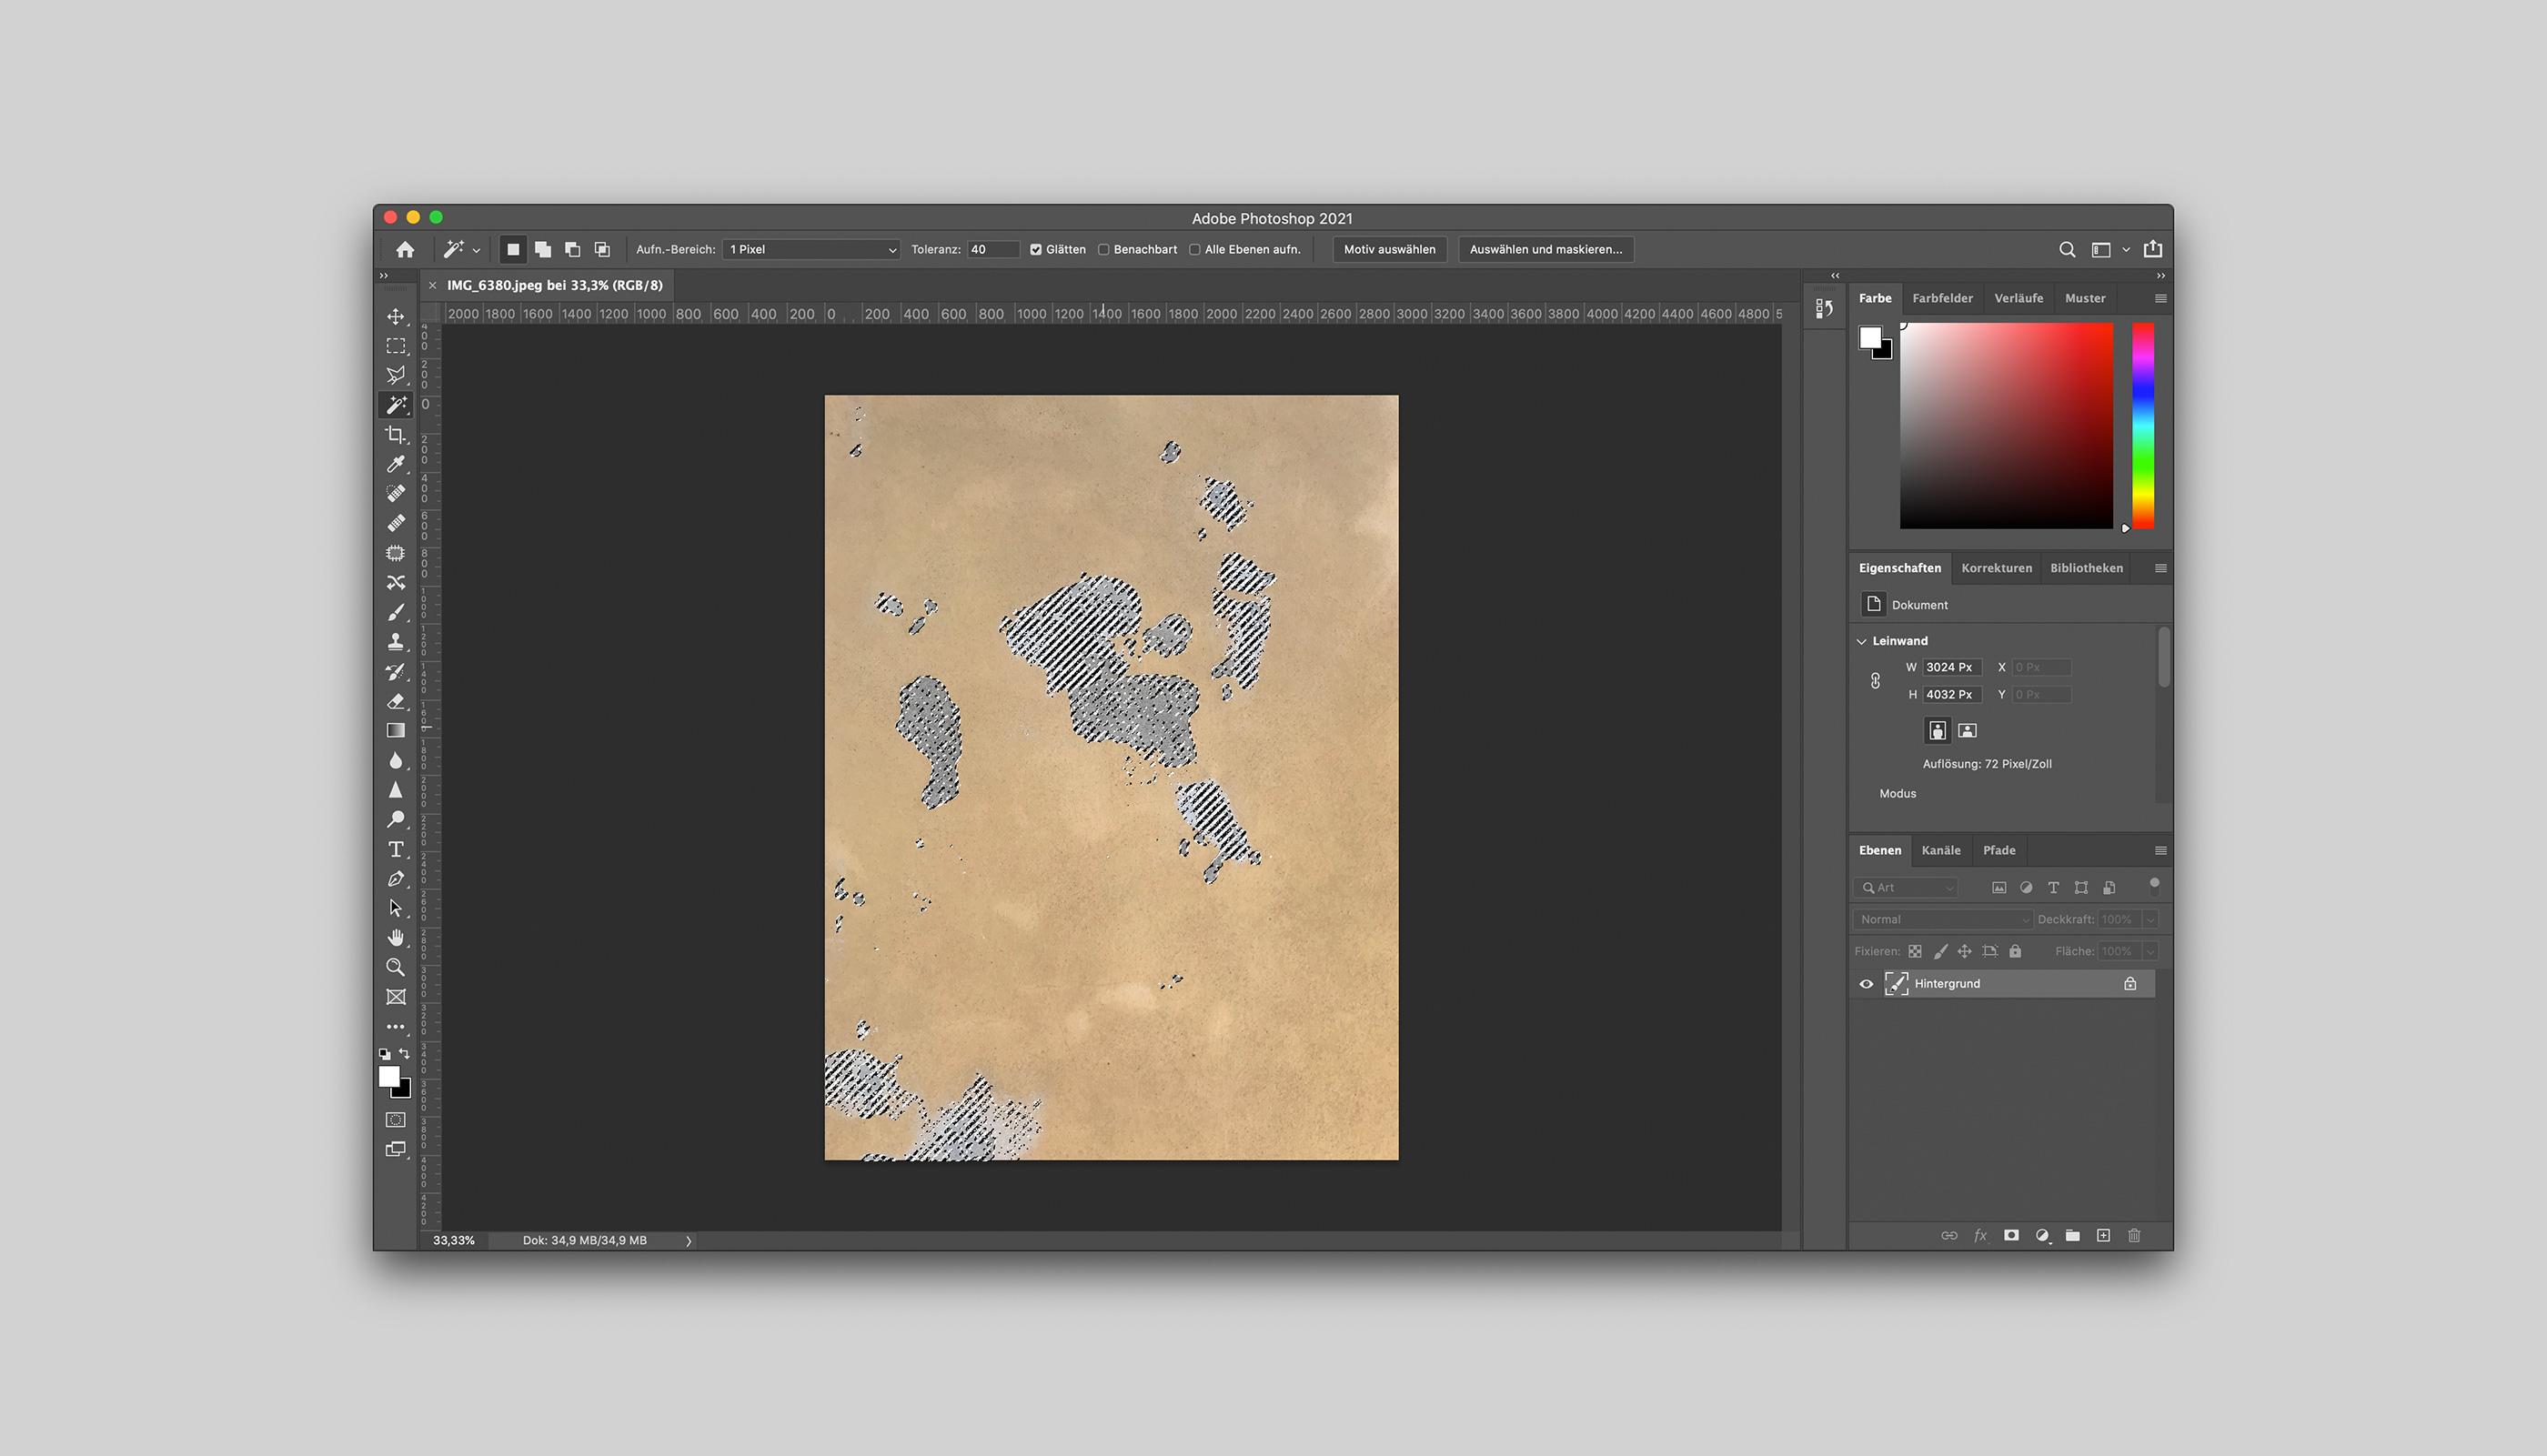Screen dimensions: 2547x1456
Task: Choose Add to selection mode
Action: click(x=543, y=249)
